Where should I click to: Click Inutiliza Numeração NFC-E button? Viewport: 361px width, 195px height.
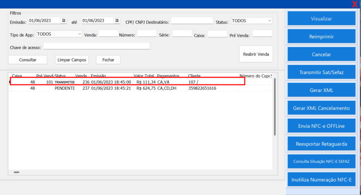(321, 180)
